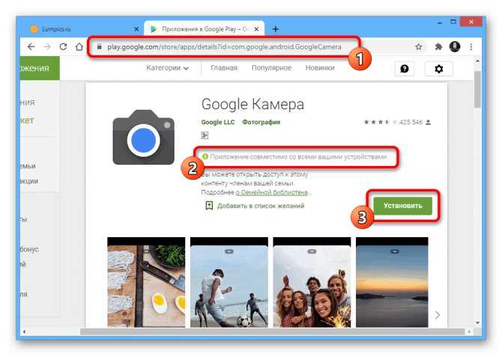
Task: Click the browser forward arrow
Action: click(47, 47)
